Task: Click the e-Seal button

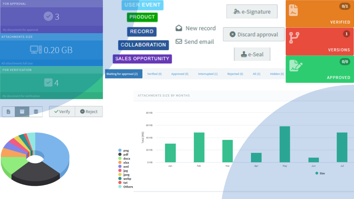Action: tap(252, 54)
